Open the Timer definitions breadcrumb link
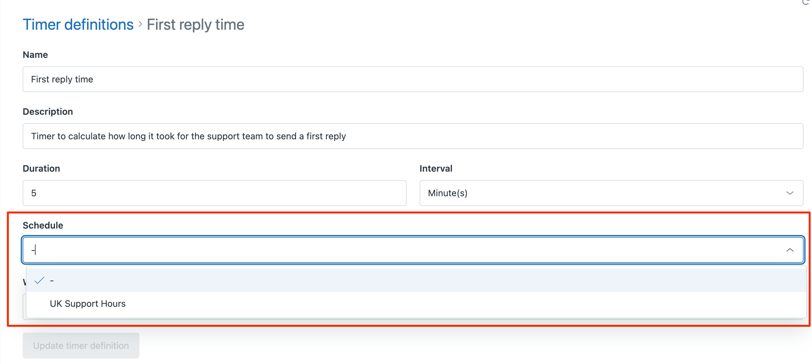The image size is (812, 364). (78, 25)
